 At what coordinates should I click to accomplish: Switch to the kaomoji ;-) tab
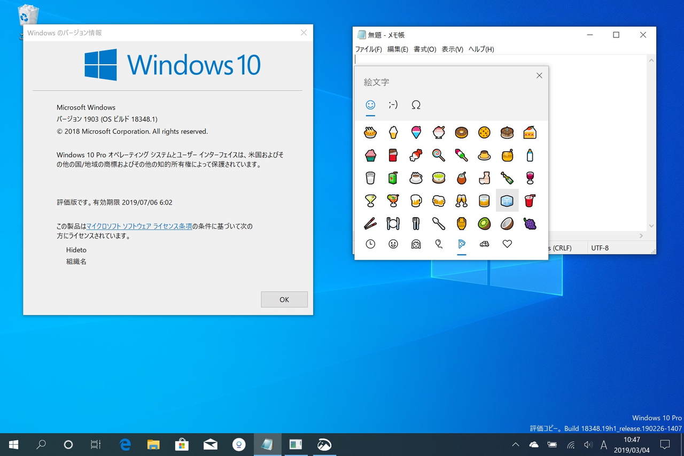[393, 105]
